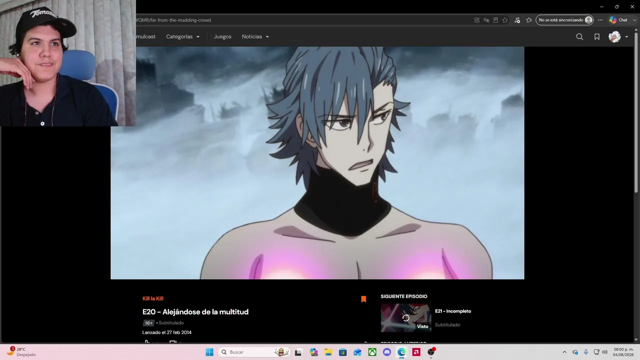Screen dimensions: 640x360
Task: Click the OneDrive cloud tray icon
Action: coord(575,352)
